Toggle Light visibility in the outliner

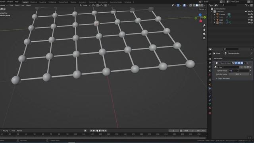tap(249, 20)
